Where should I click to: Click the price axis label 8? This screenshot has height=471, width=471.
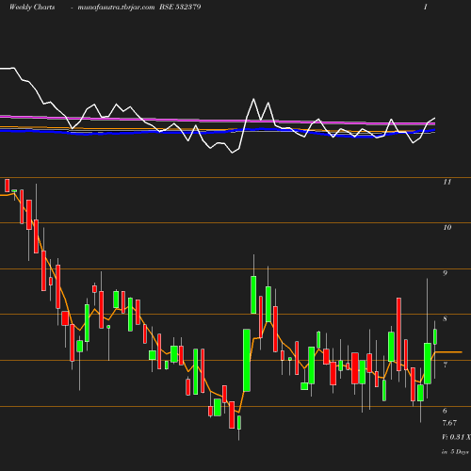pos(445,318)
